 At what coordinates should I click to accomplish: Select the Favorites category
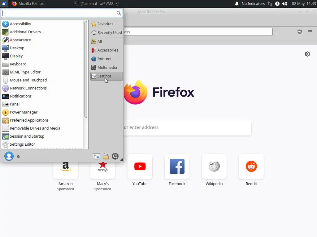point(106,24)
